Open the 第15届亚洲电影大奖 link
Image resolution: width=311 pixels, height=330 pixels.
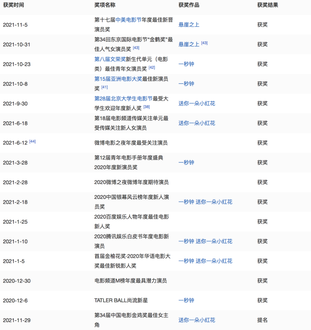click(x=118, y=79)
